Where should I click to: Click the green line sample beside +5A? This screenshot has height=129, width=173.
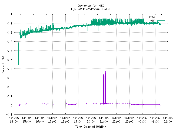[161, 20]
